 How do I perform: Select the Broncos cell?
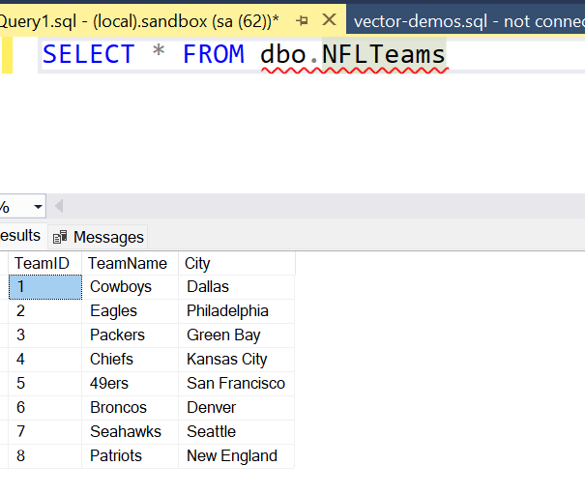pyautogui.click(x=131, y=407)
